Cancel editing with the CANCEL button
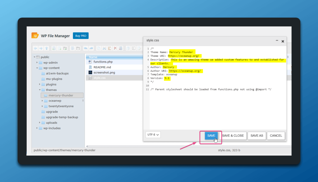The image size is (318, 182). (x=276, y=135)
